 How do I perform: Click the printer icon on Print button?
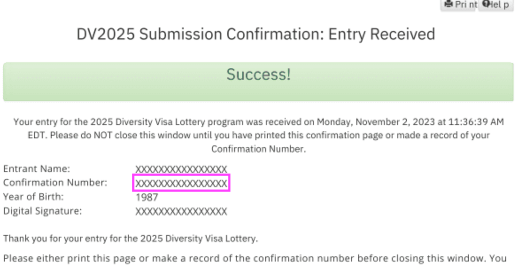448,4
